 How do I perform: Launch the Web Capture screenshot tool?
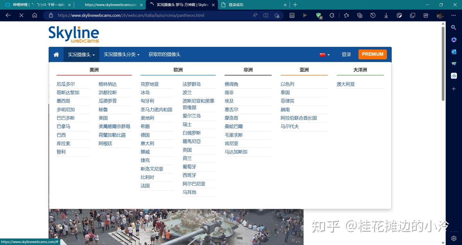(x=399, y=15)
